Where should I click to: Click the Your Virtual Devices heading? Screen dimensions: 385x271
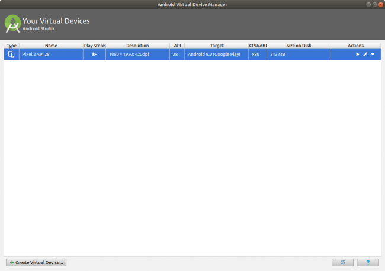click(x=56, y=21)
